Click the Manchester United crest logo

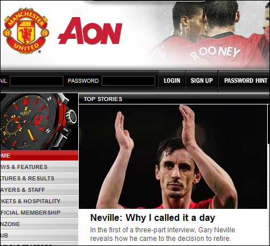[x=26, y=30]
